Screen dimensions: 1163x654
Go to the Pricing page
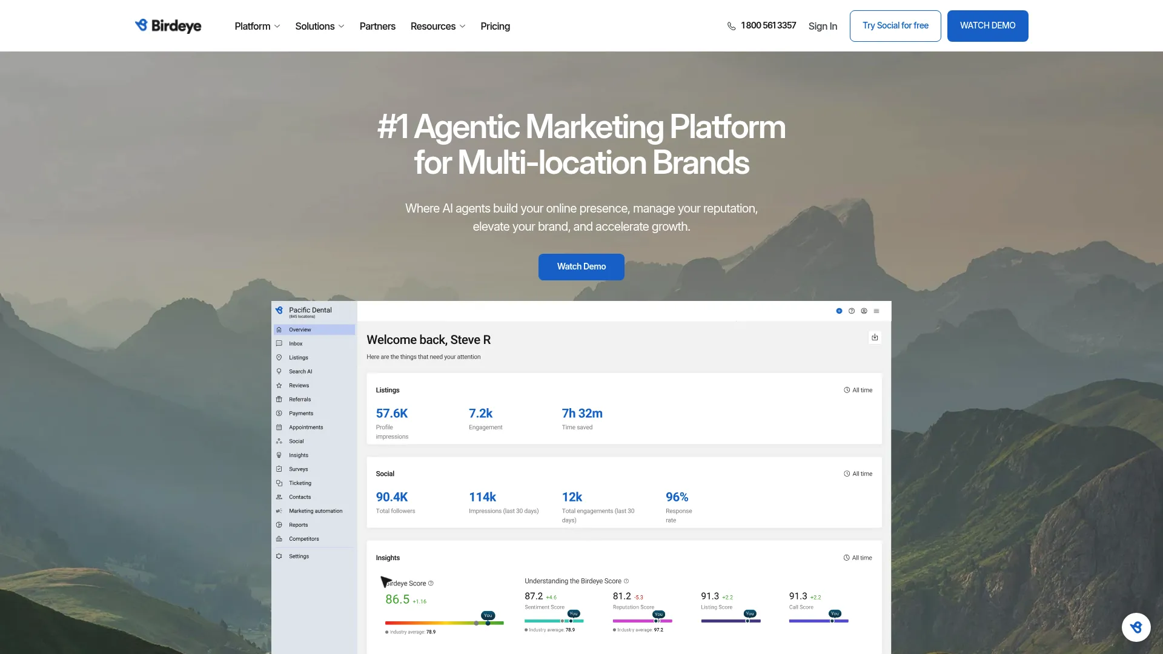[x=495, y=26]
